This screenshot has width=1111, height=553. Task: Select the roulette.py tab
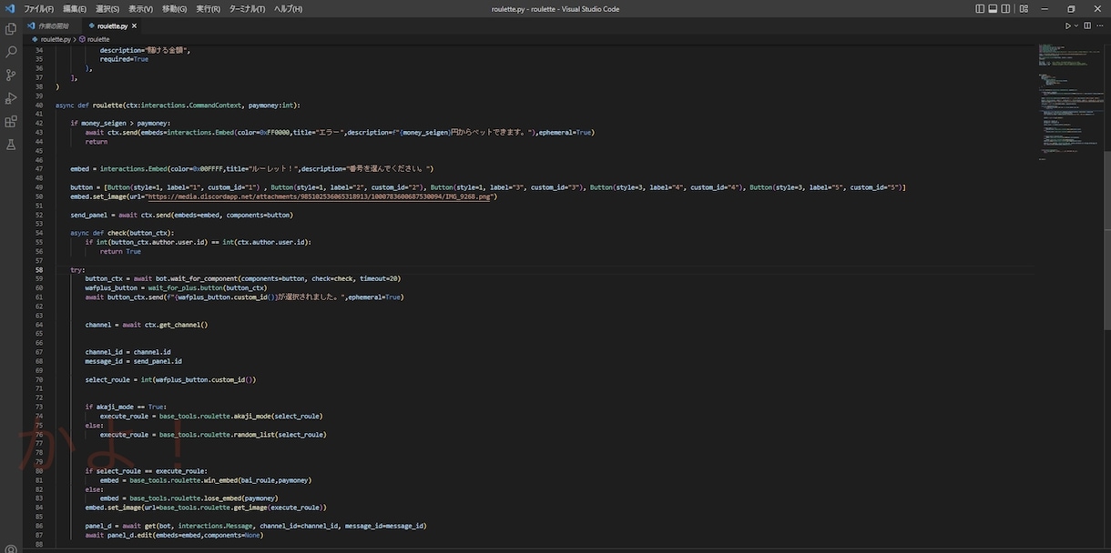pos(111,25)
